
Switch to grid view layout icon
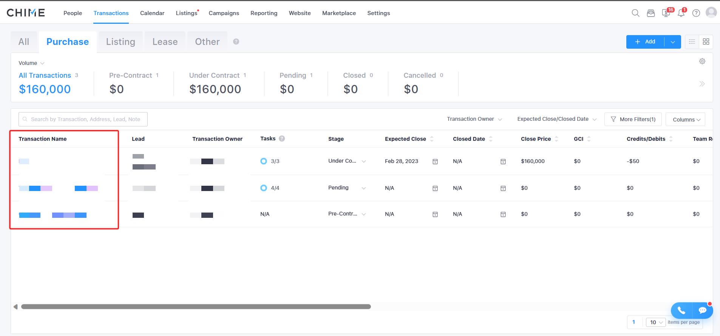point(706,42)
